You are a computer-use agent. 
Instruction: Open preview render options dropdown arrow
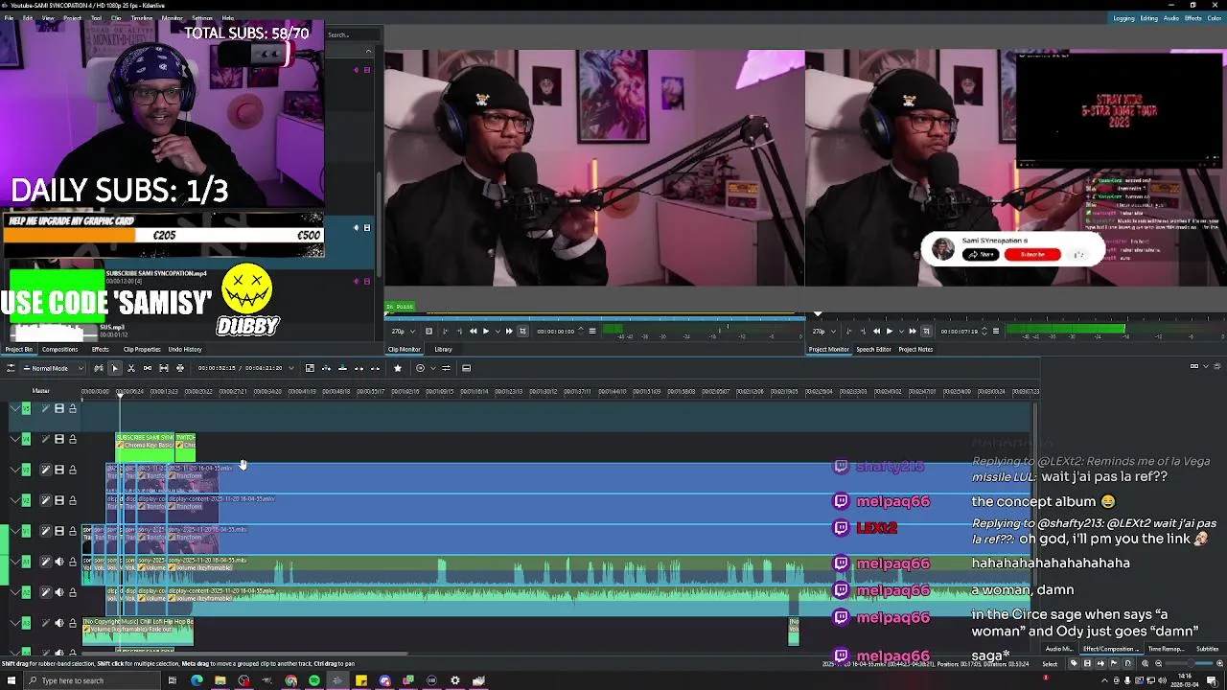point(433,368)
